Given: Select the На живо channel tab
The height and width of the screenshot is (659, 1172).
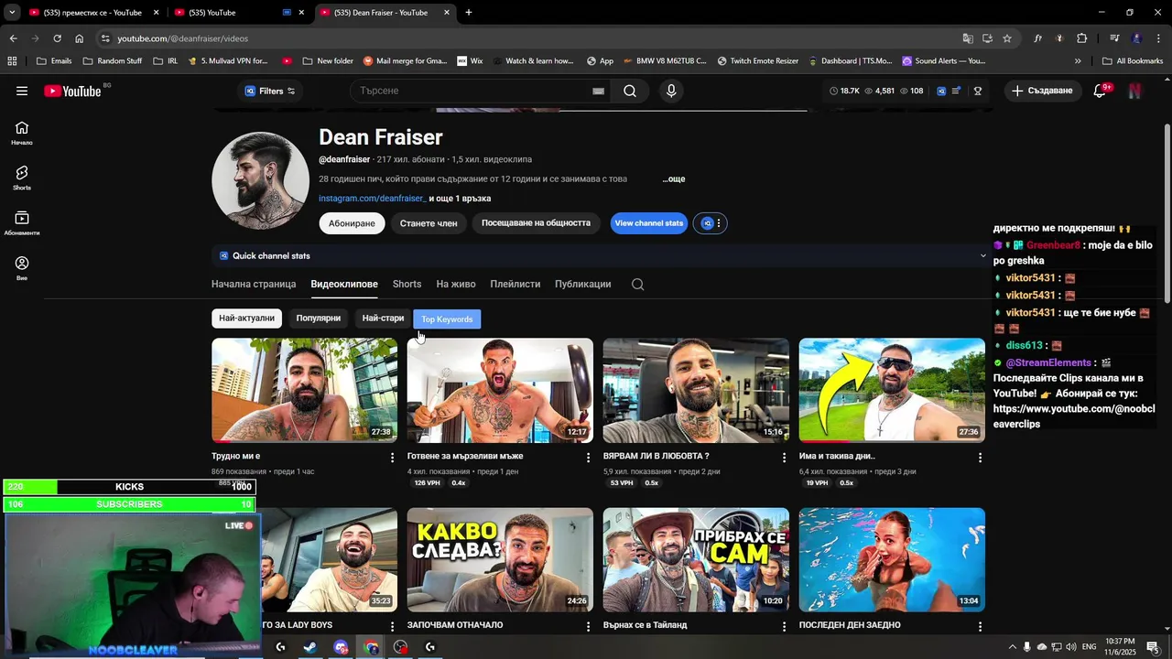Looking at the screenshot, I should point(456,284).
